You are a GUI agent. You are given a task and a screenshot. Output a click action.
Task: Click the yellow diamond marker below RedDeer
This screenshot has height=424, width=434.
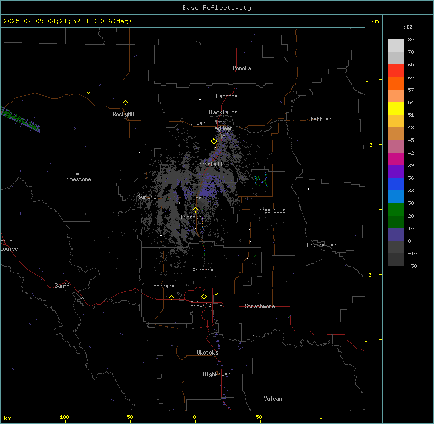[214, 142]
